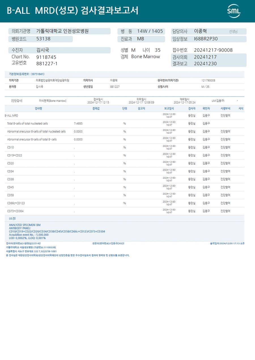Select the Total B-cells result row
This screenshot has width=255, height=360.
pos(124,123)
